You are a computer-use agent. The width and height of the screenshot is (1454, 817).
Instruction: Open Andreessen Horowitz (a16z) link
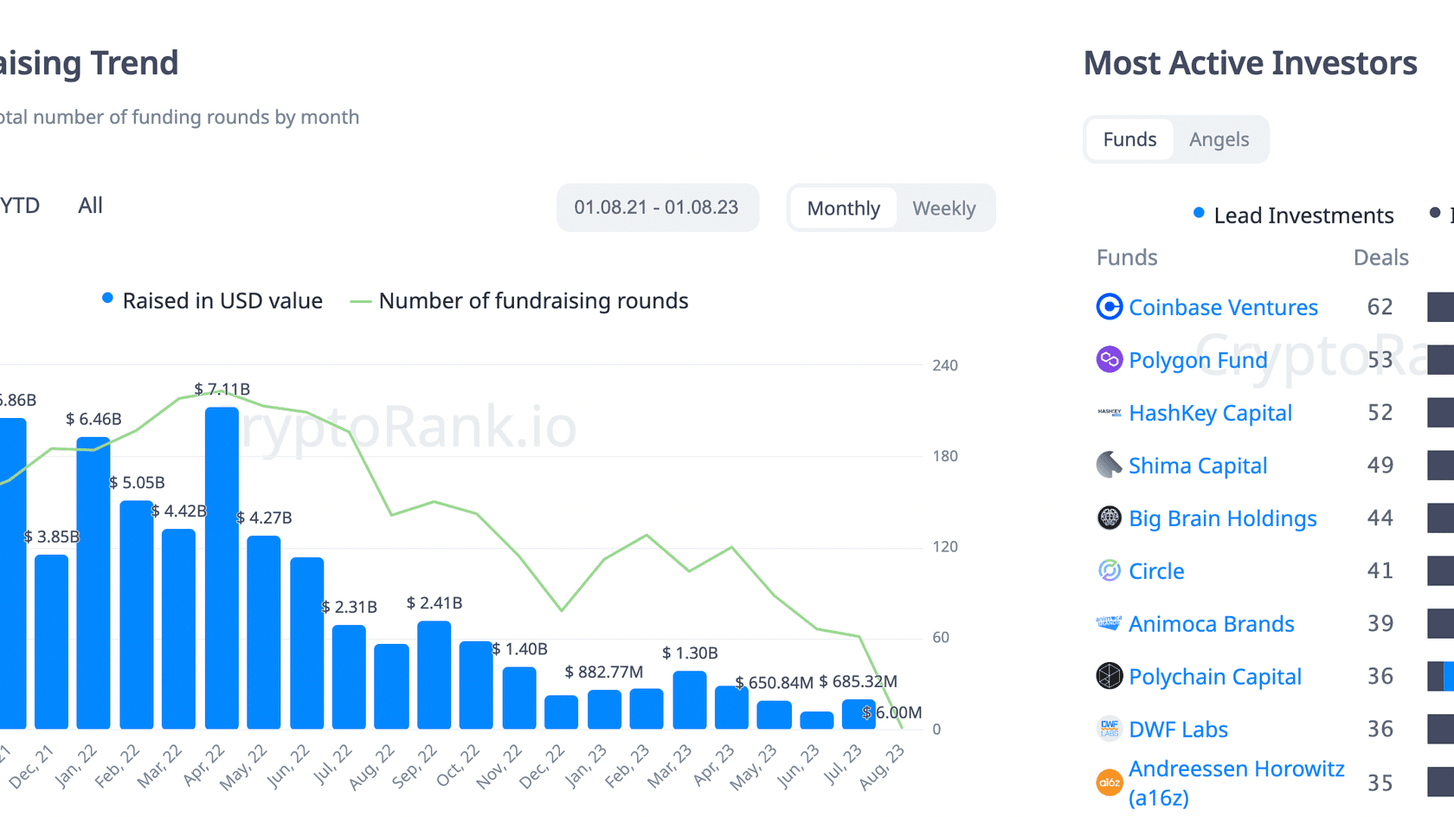click(x=1236, y=782)
